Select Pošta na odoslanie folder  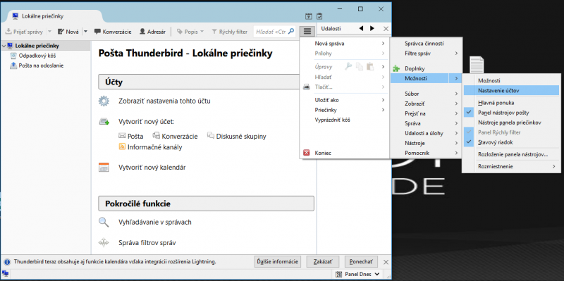click(x=42, y=65)
